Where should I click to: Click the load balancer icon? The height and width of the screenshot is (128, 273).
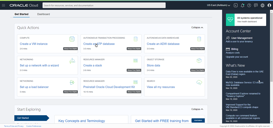(72, 82)
